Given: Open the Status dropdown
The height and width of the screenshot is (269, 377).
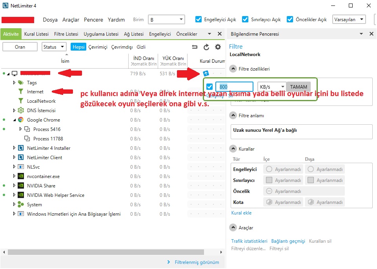Looking at the screenshot, I should tap(54, 47).
